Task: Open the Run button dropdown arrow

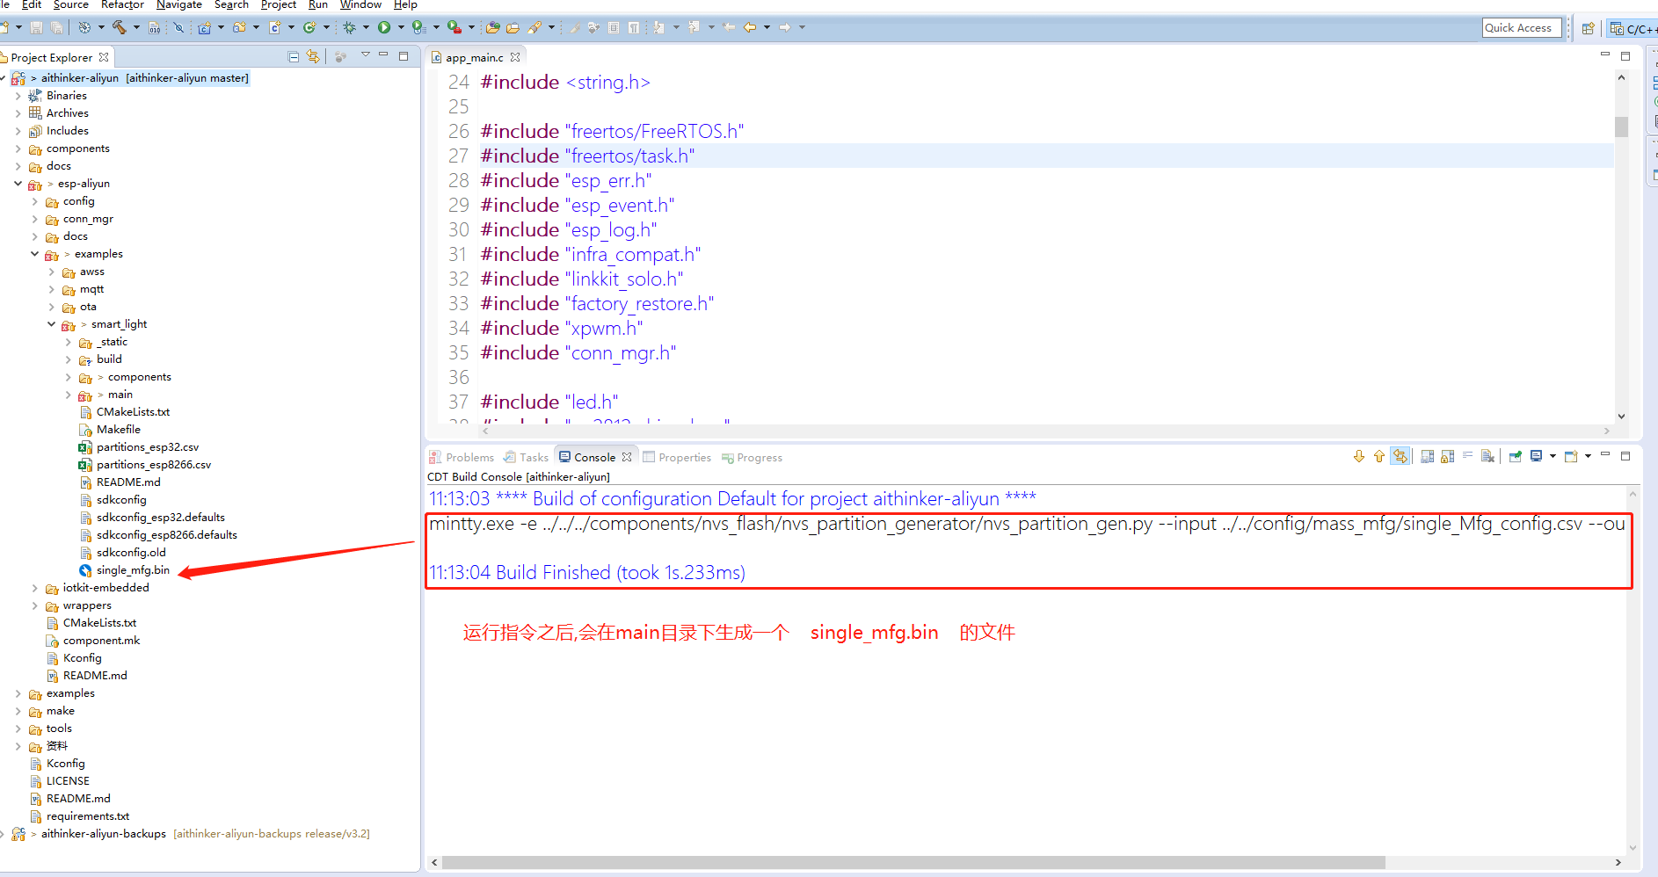Action: click(x=401, y=27)
